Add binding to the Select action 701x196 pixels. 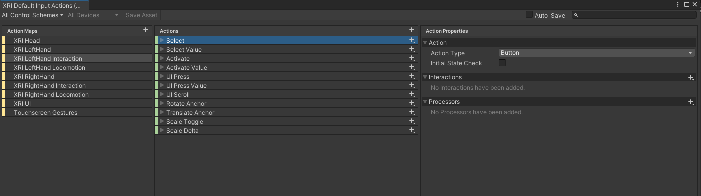tap(412, 40)
